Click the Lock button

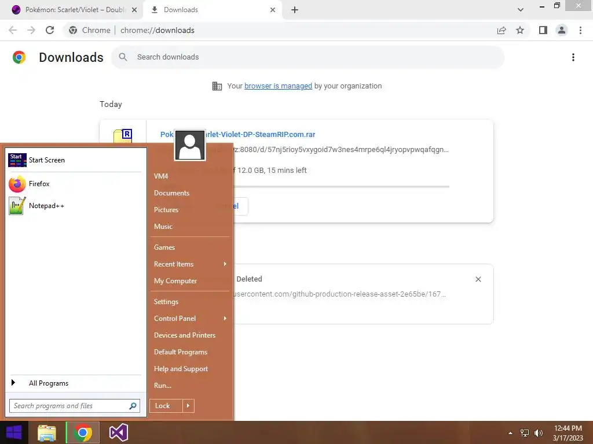tap(166, 406)
